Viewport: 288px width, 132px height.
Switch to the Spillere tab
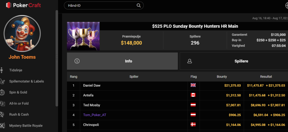234,61
